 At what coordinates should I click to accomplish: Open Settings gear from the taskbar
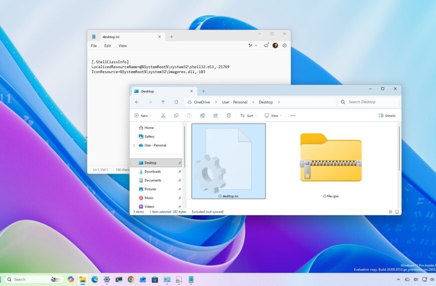(x=107, y=279)
